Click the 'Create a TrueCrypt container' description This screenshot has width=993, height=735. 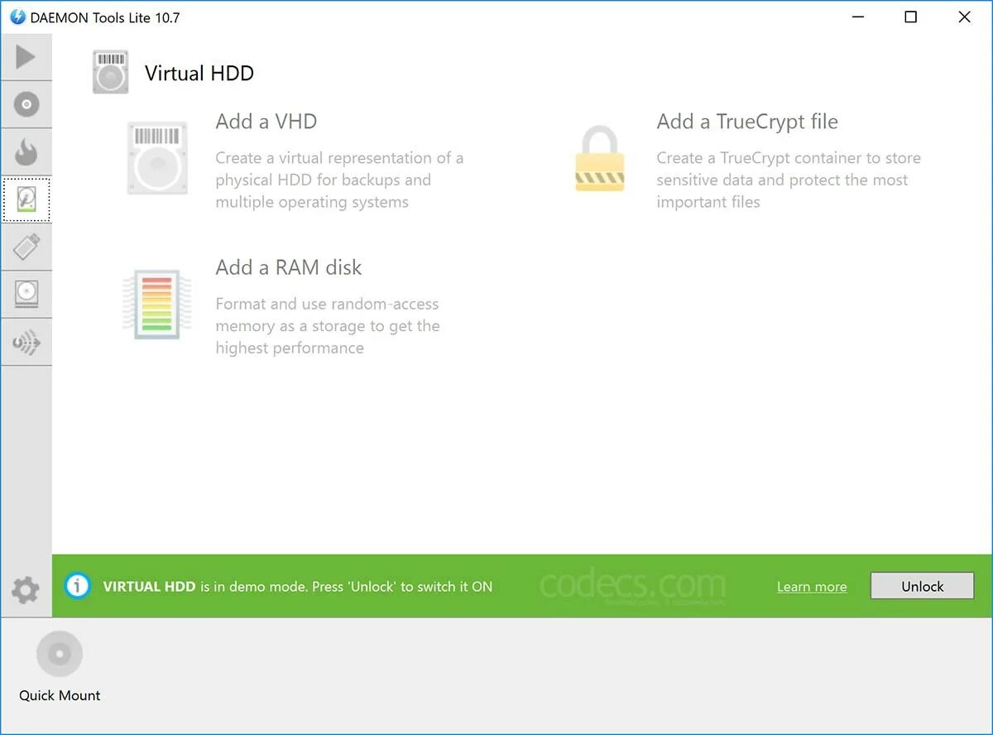click(x=789, y=180)
